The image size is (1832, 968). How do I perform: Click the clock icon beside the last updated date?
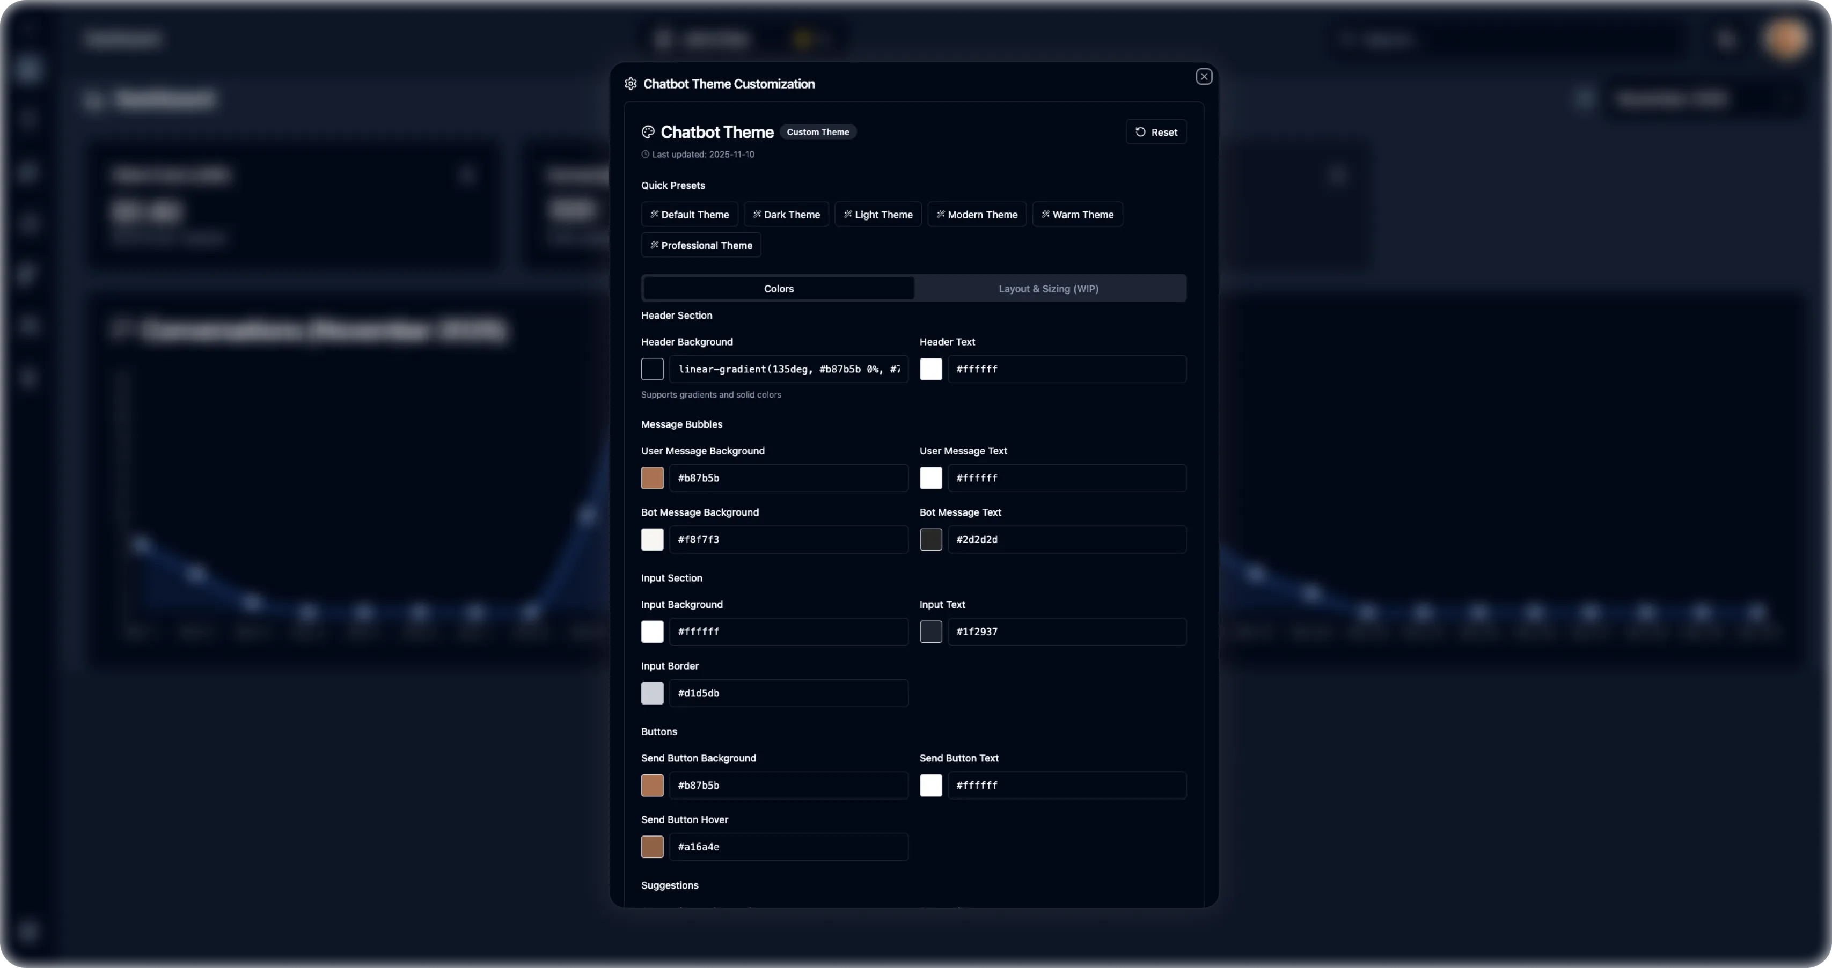(645, 155)
